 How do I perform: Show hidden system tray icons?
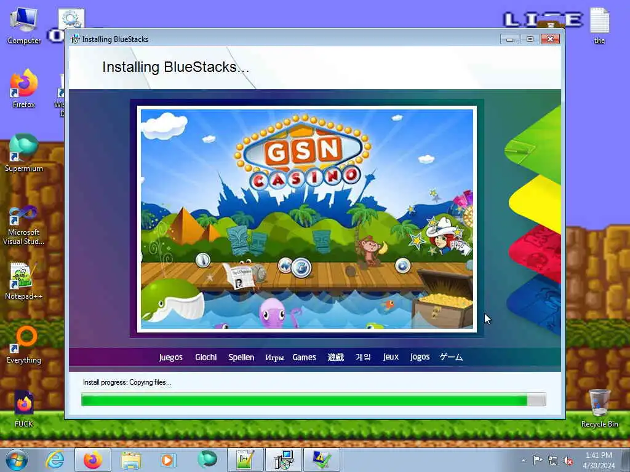pos(523,460)
